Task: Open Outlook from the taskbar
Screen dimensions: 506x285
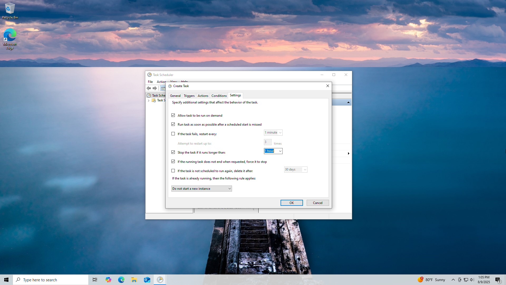Action: (x=147, y=280)
